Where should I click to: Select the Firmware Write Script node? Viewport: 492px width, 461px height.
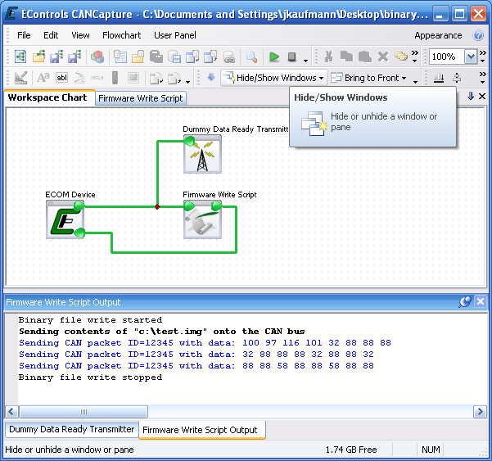203,219
